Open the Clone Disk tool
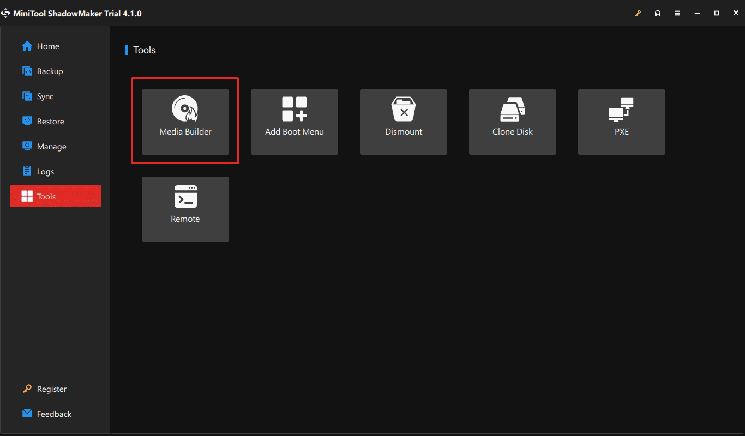 513,122
